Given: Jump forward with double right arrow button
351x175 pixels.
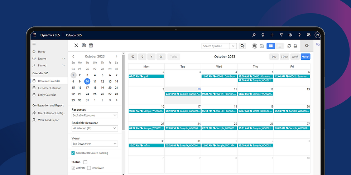Looking at the screenshot, I should pos(161,57).
